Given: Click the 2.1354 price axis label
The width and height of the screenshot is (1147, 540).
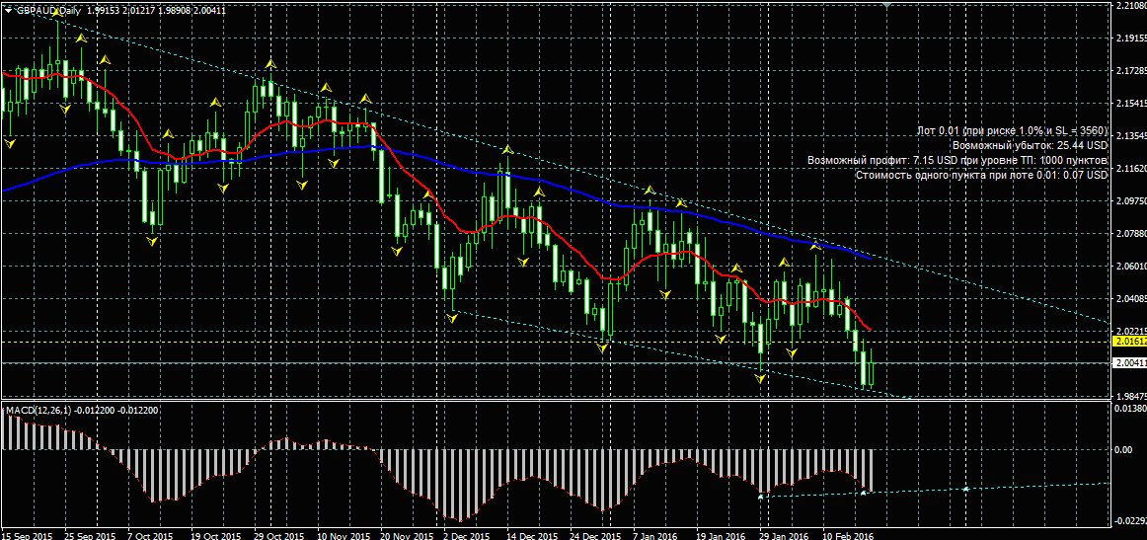Looking at the screenshot, I should [x=1131, y=136].
